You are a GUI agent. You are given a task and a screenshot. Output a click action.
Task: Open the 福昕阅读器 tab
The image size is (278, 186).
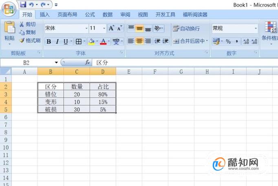point(195,15)
